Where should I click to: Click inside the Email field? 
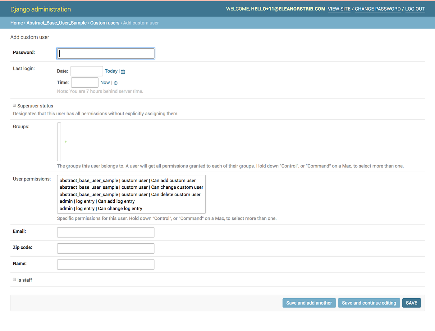[105, 232]
